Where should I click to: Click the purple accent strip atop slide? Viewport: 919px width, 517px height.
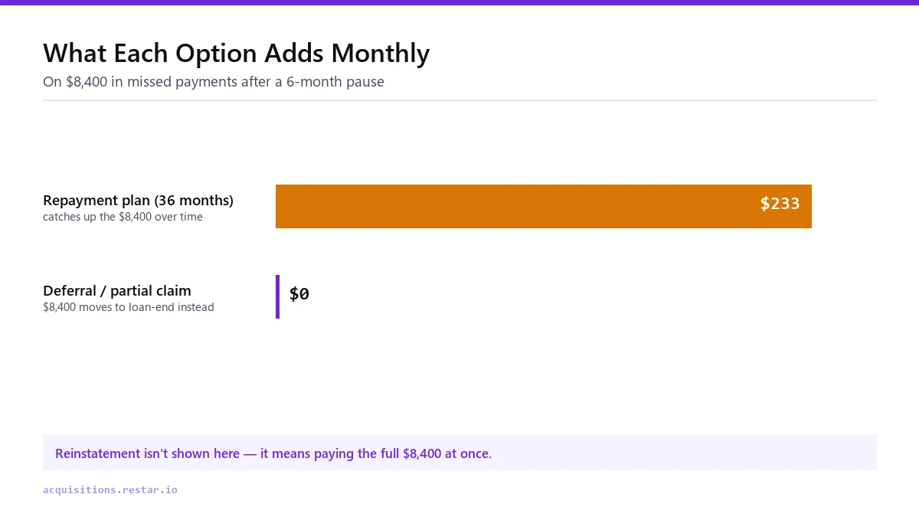point(459,2)
